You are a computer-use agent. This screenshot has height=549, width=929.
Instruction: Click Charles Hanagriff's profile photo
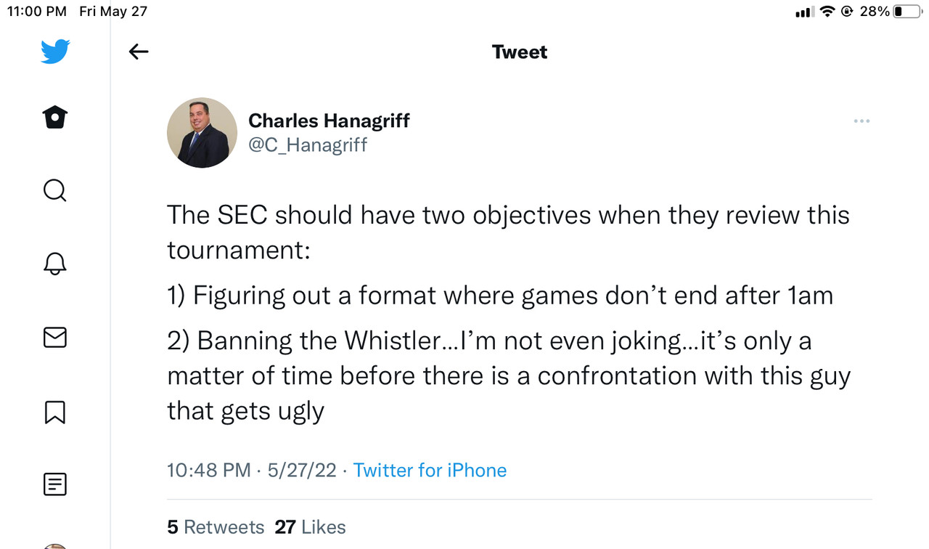pos(202,133)
